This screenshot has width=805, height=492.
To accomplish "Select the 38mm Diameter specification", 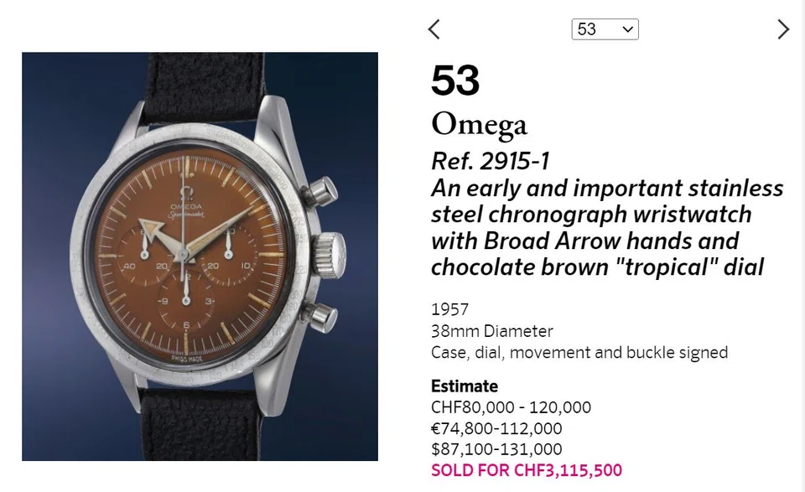I will (x=492, y=331).
